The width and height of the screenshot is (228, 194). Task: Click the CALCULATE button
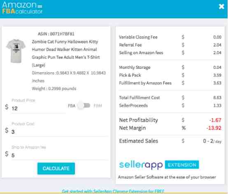56,169
